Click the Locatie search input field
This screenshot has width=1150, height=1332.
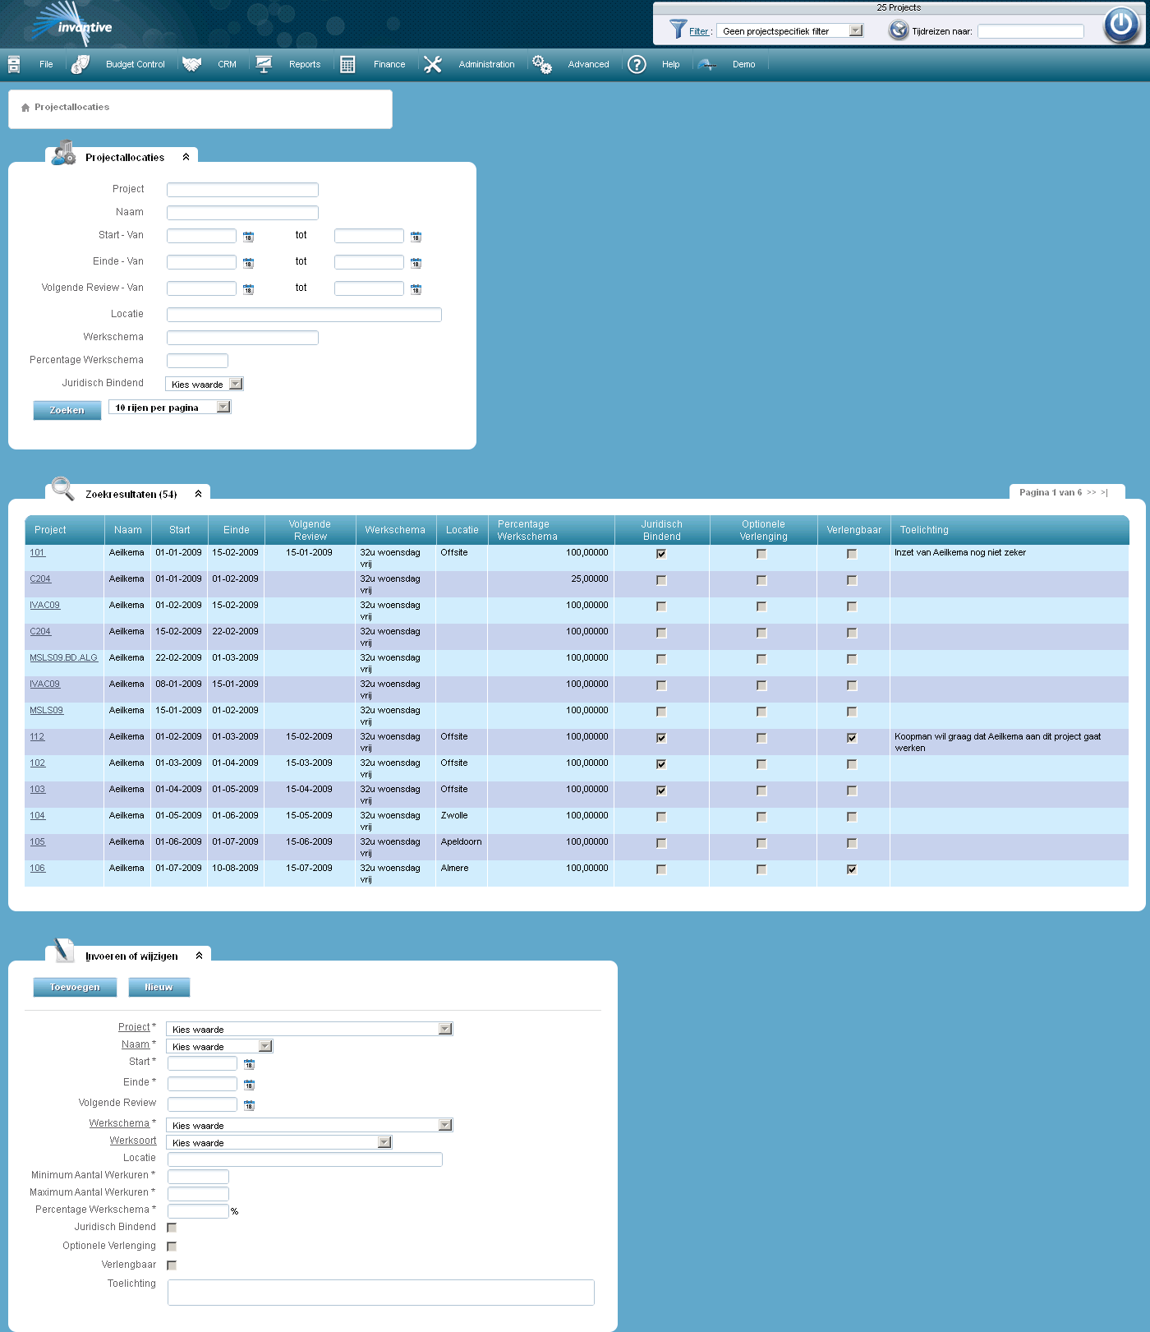(304, 315)
